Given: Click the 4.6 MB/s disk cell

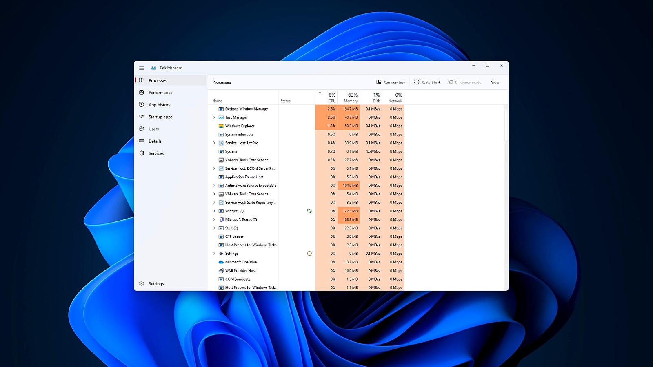Looking at the screenshot, I should coord(371,152).
